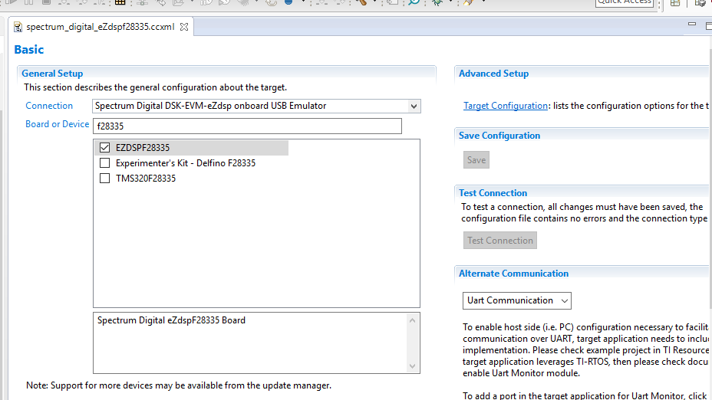Check Experimenter's Kit - Delfino F28335
This screenshot has width=712, height=400.
click(x=105, y=162)
